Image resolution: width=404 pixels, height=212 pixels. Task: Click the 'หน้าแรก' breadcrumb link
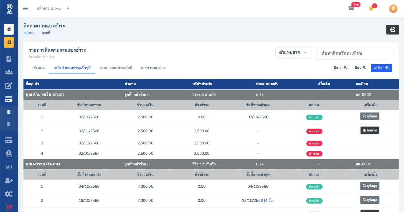(x=29, y=33)
